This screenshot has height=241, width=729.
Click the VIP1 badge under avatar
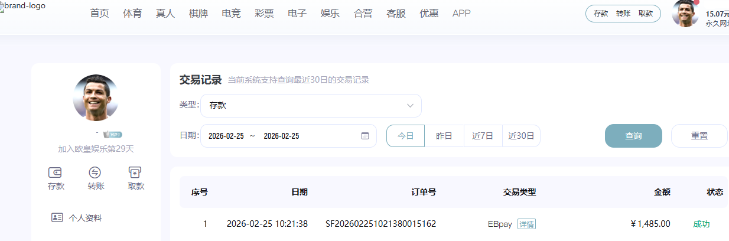tap(112, 134)
